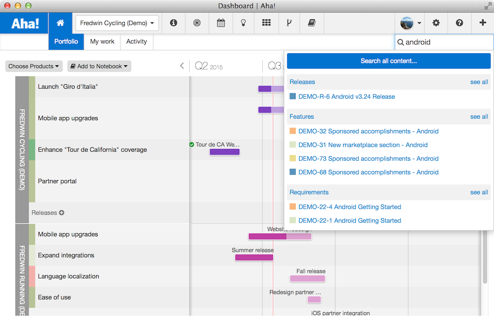Open DEMO-22-4 Android Getting Started
The width and height of the screenshot is (494, 321).
tap(349, 207)
